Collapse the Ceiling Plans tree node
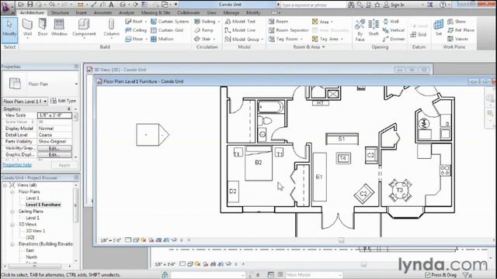Viewport: 497px width, 279px height. 12,212
